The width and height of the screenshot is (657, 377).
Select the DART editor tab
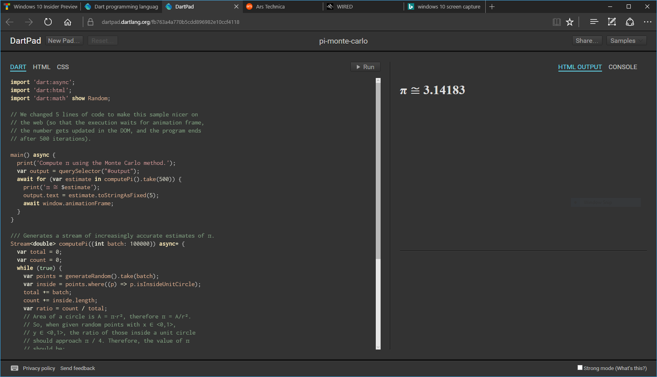[18, 67]
